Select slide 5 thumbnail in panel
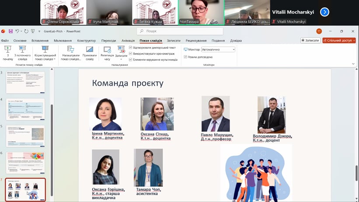The width and height of the screenshot is (359, 202). click(x=25, y=136)
